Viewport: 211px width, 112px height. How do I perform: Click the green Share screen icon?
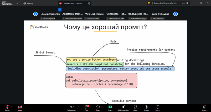(110, 107)
